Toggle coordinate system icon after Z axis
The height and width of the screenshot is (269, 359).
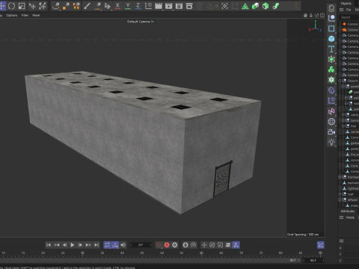tap(148, 6)
